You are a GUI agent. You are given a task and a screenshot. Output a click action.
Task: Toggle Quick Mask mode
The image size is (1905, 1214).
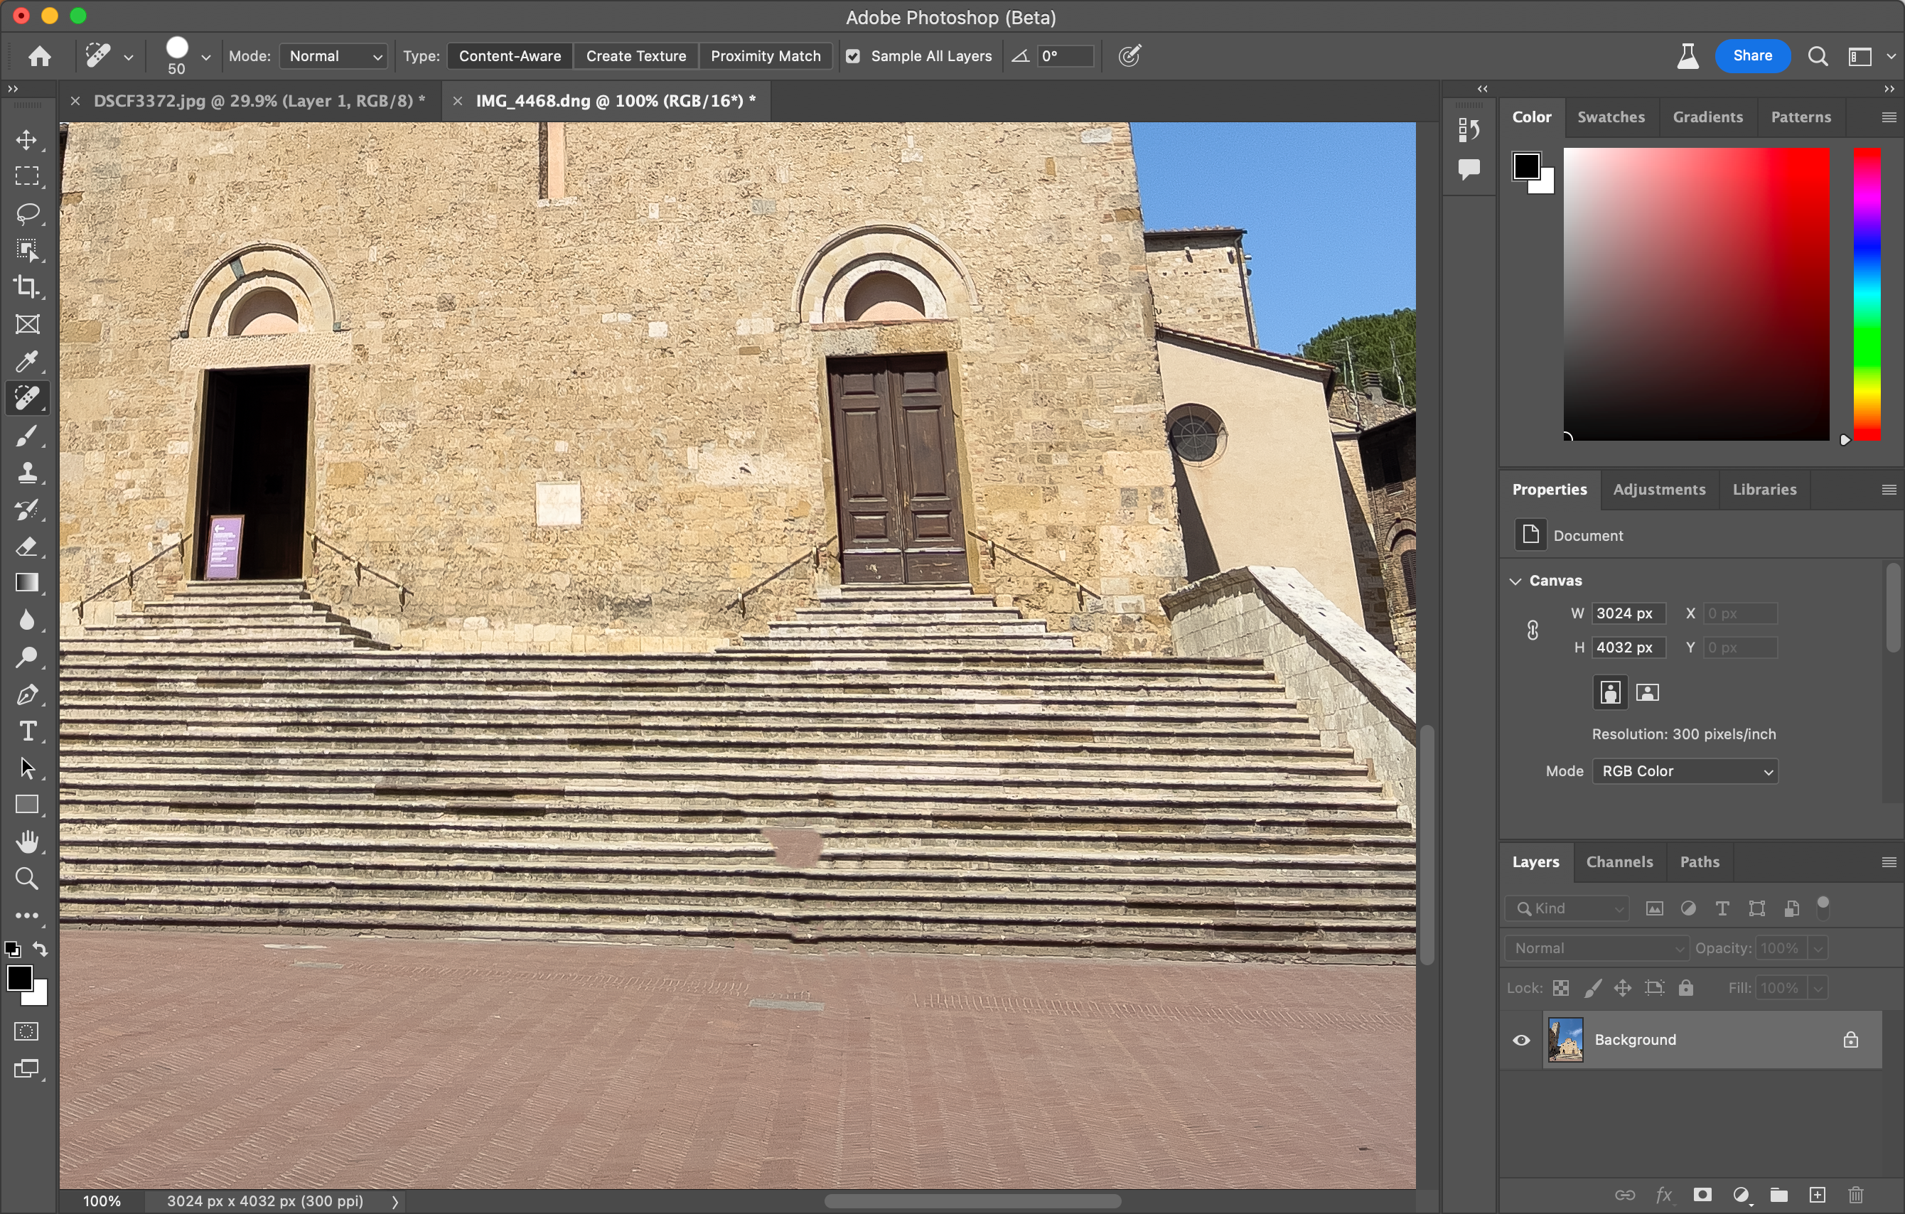(x=27, y=1031)
